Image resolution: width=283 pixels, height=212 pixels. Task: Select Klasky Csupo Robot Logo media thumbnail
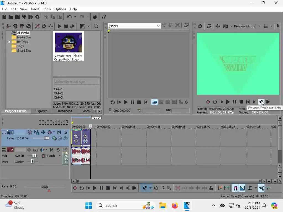click(69, 46)
